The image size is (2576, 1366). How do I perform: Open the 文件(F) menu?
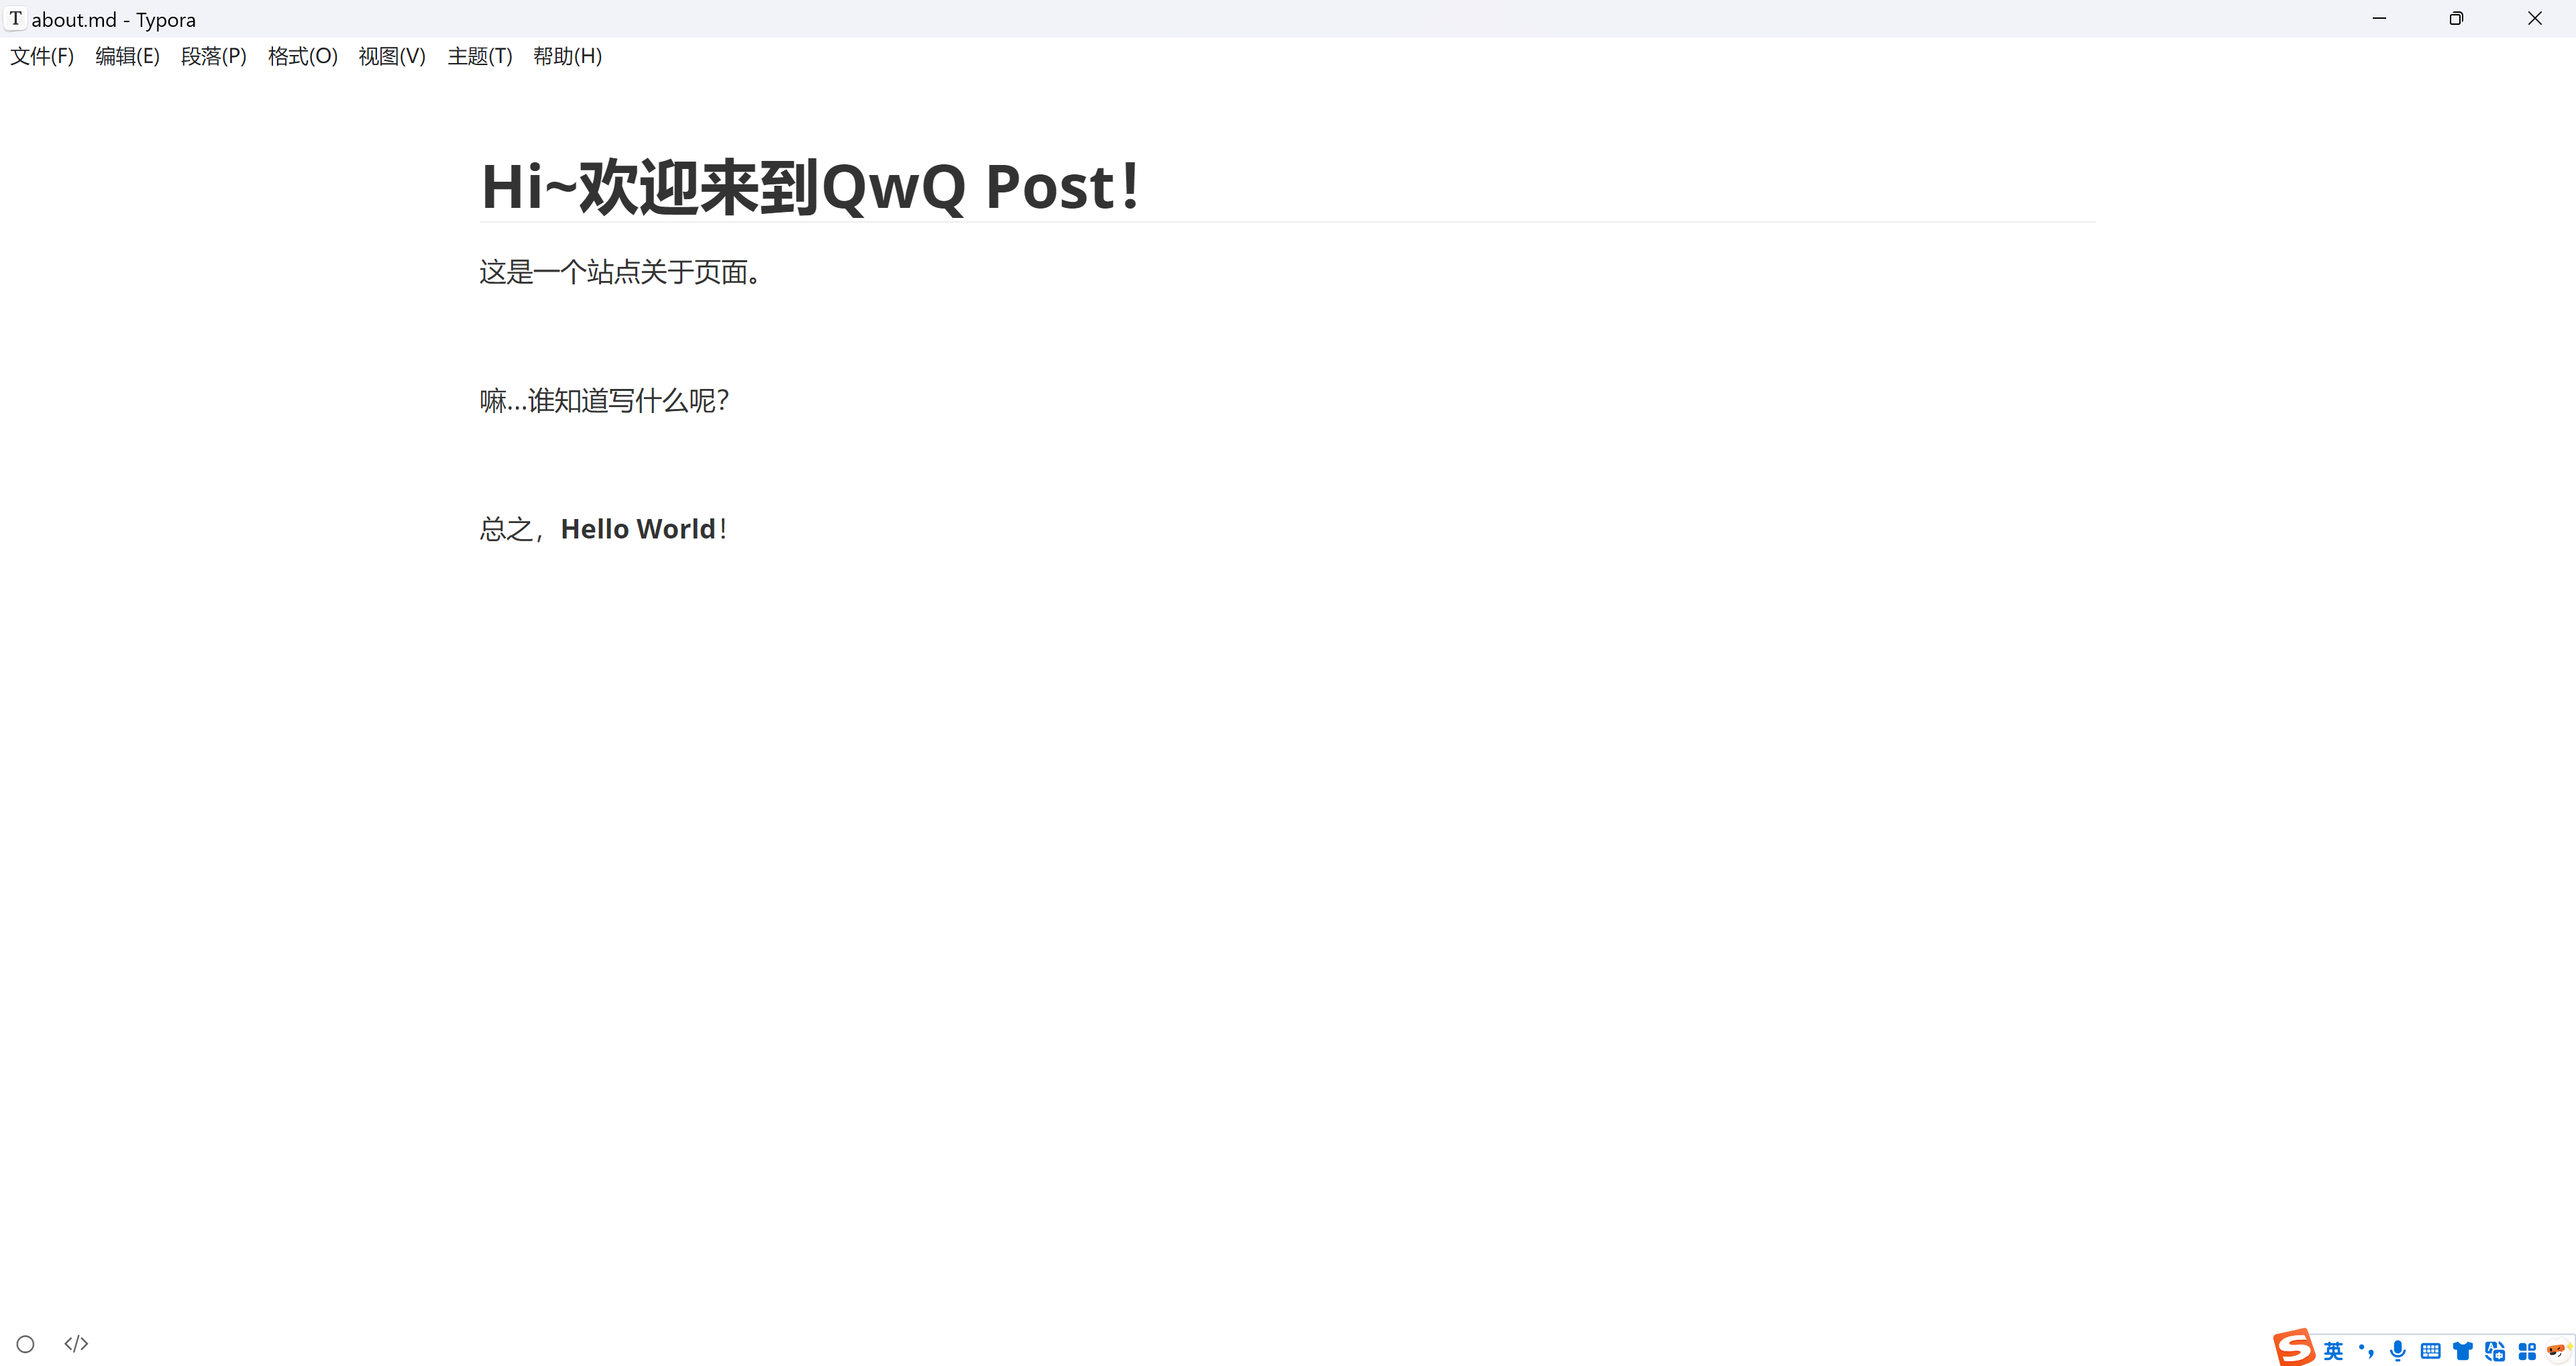point(42,56)
